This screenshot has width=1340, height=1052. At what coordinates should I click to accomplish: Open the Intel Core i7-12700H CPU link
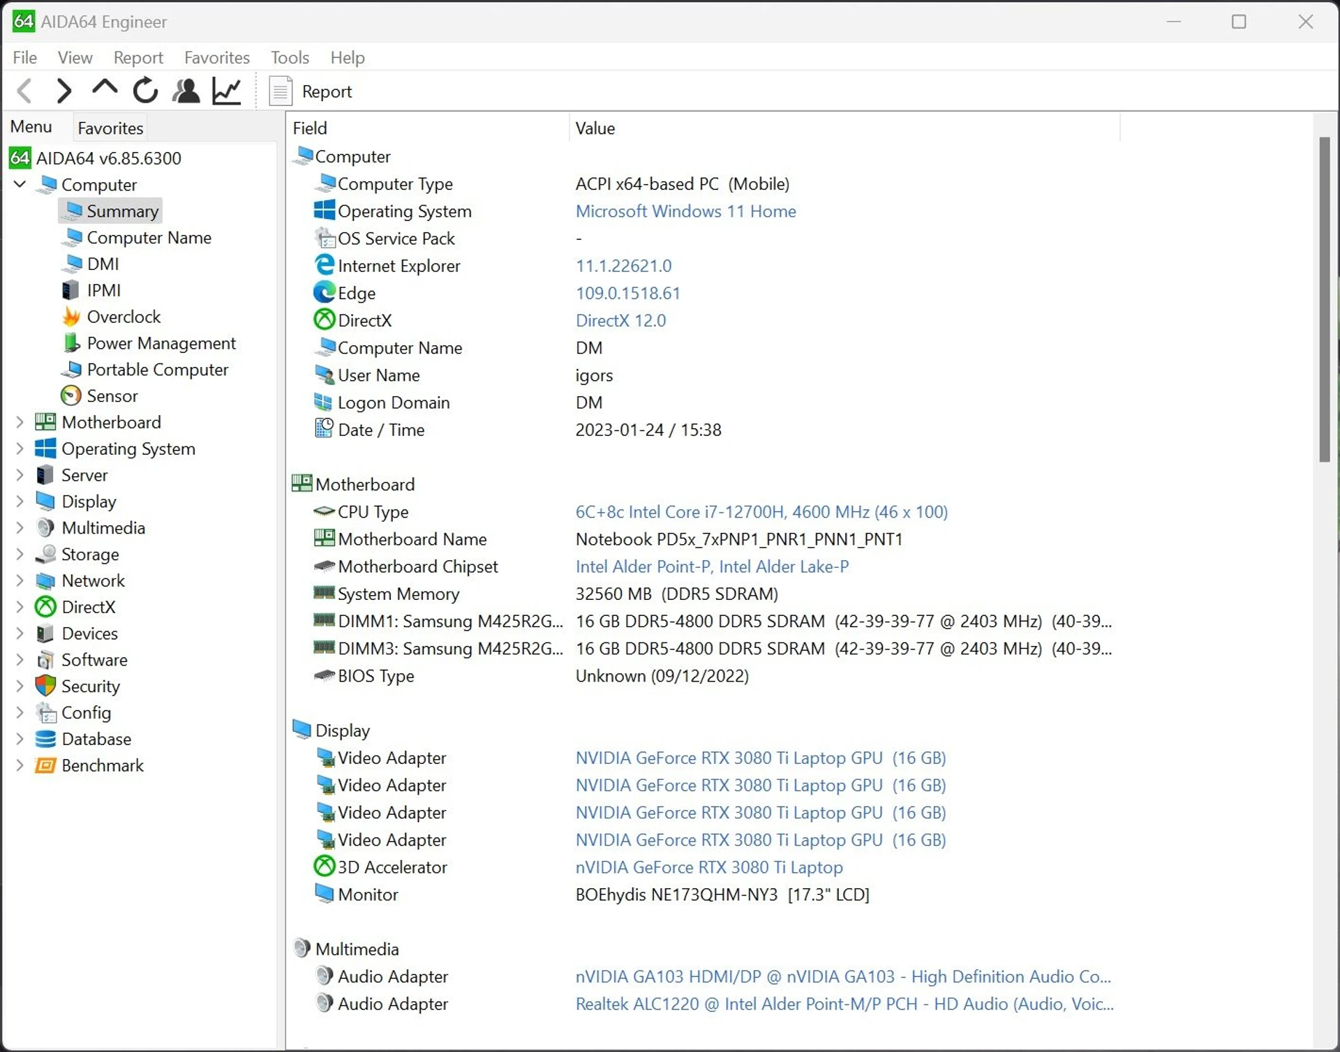761,512
